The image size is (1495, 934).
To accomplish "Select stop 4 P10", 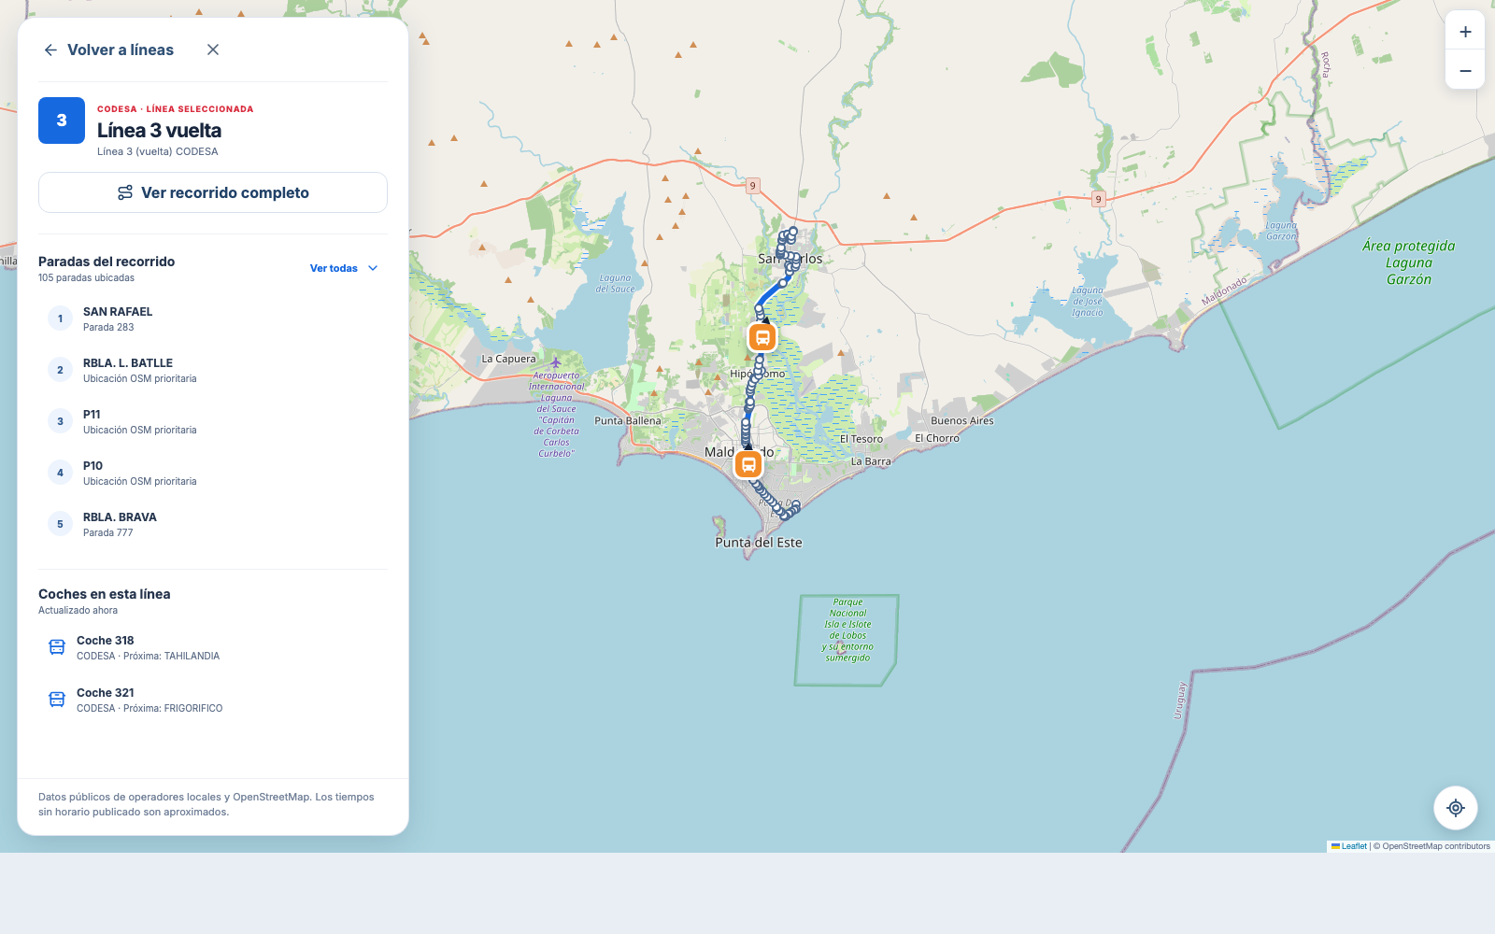I will tap(213, 473).
